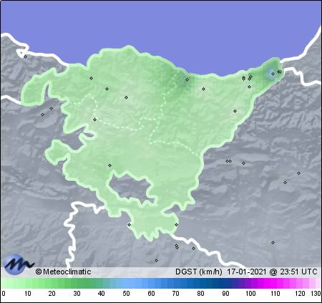
Task: Pick the pink 120 km/h legend color
Action: pyautogui.click(x=300, y=284)
